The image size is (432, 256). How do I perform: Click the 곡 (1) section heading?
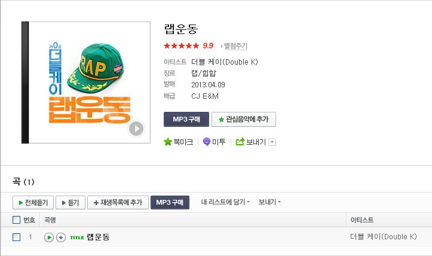(23, 182)
